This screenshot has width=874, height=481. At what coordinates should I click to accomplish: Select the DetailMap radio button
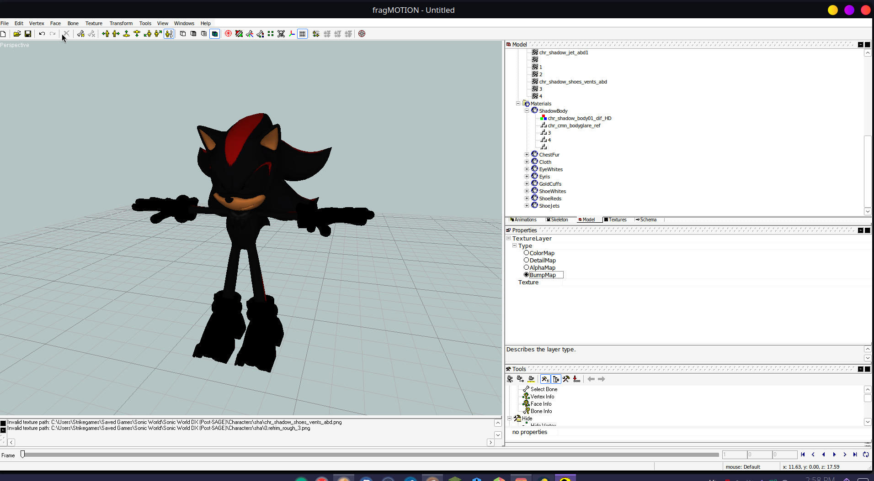coord(526,260)
